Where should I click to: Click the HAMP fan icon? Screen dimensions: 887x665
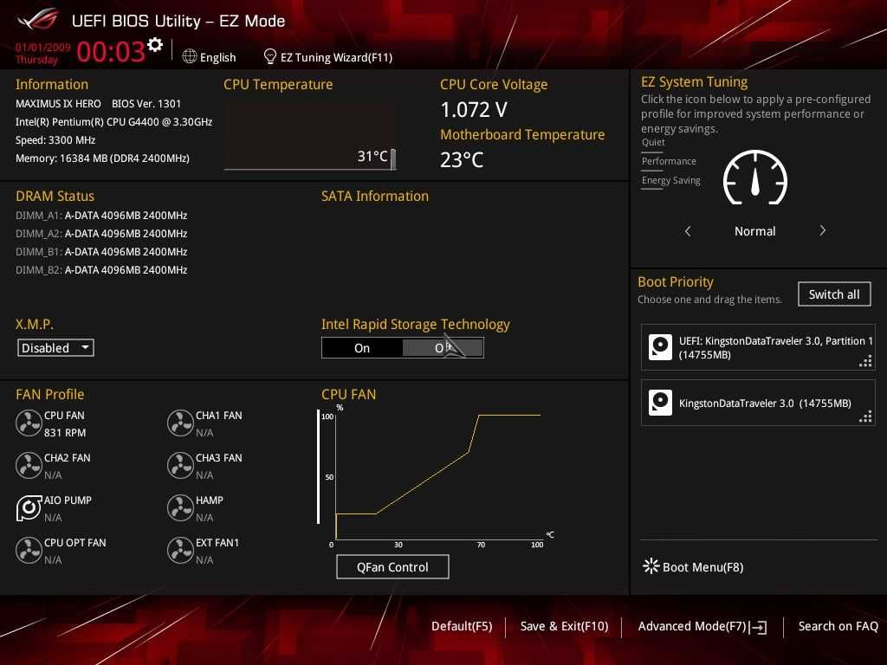[x=180, y=507]
